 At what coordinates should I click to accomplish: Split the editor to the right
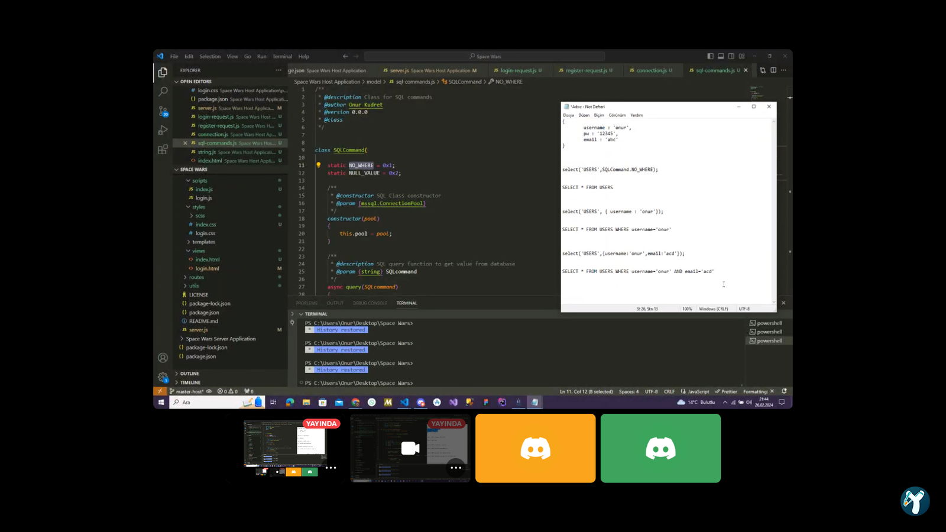[x=773, y=70]
